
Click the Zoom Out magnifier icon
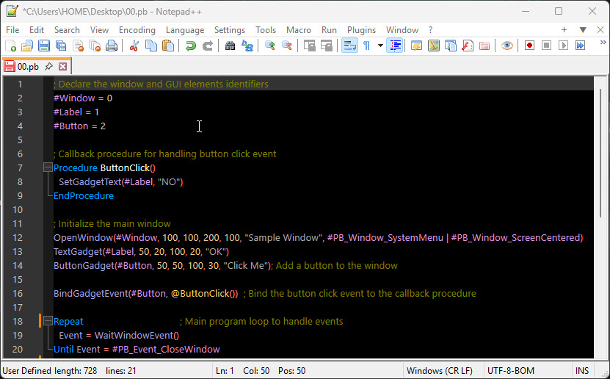(287, 46)
